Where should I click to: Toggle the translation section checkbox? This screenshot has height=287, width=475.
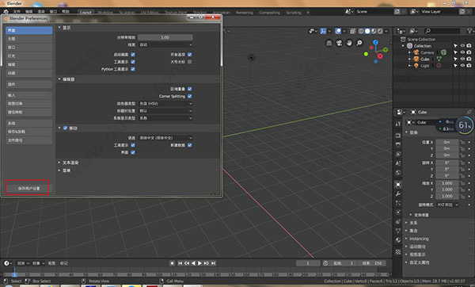[65, 128]
